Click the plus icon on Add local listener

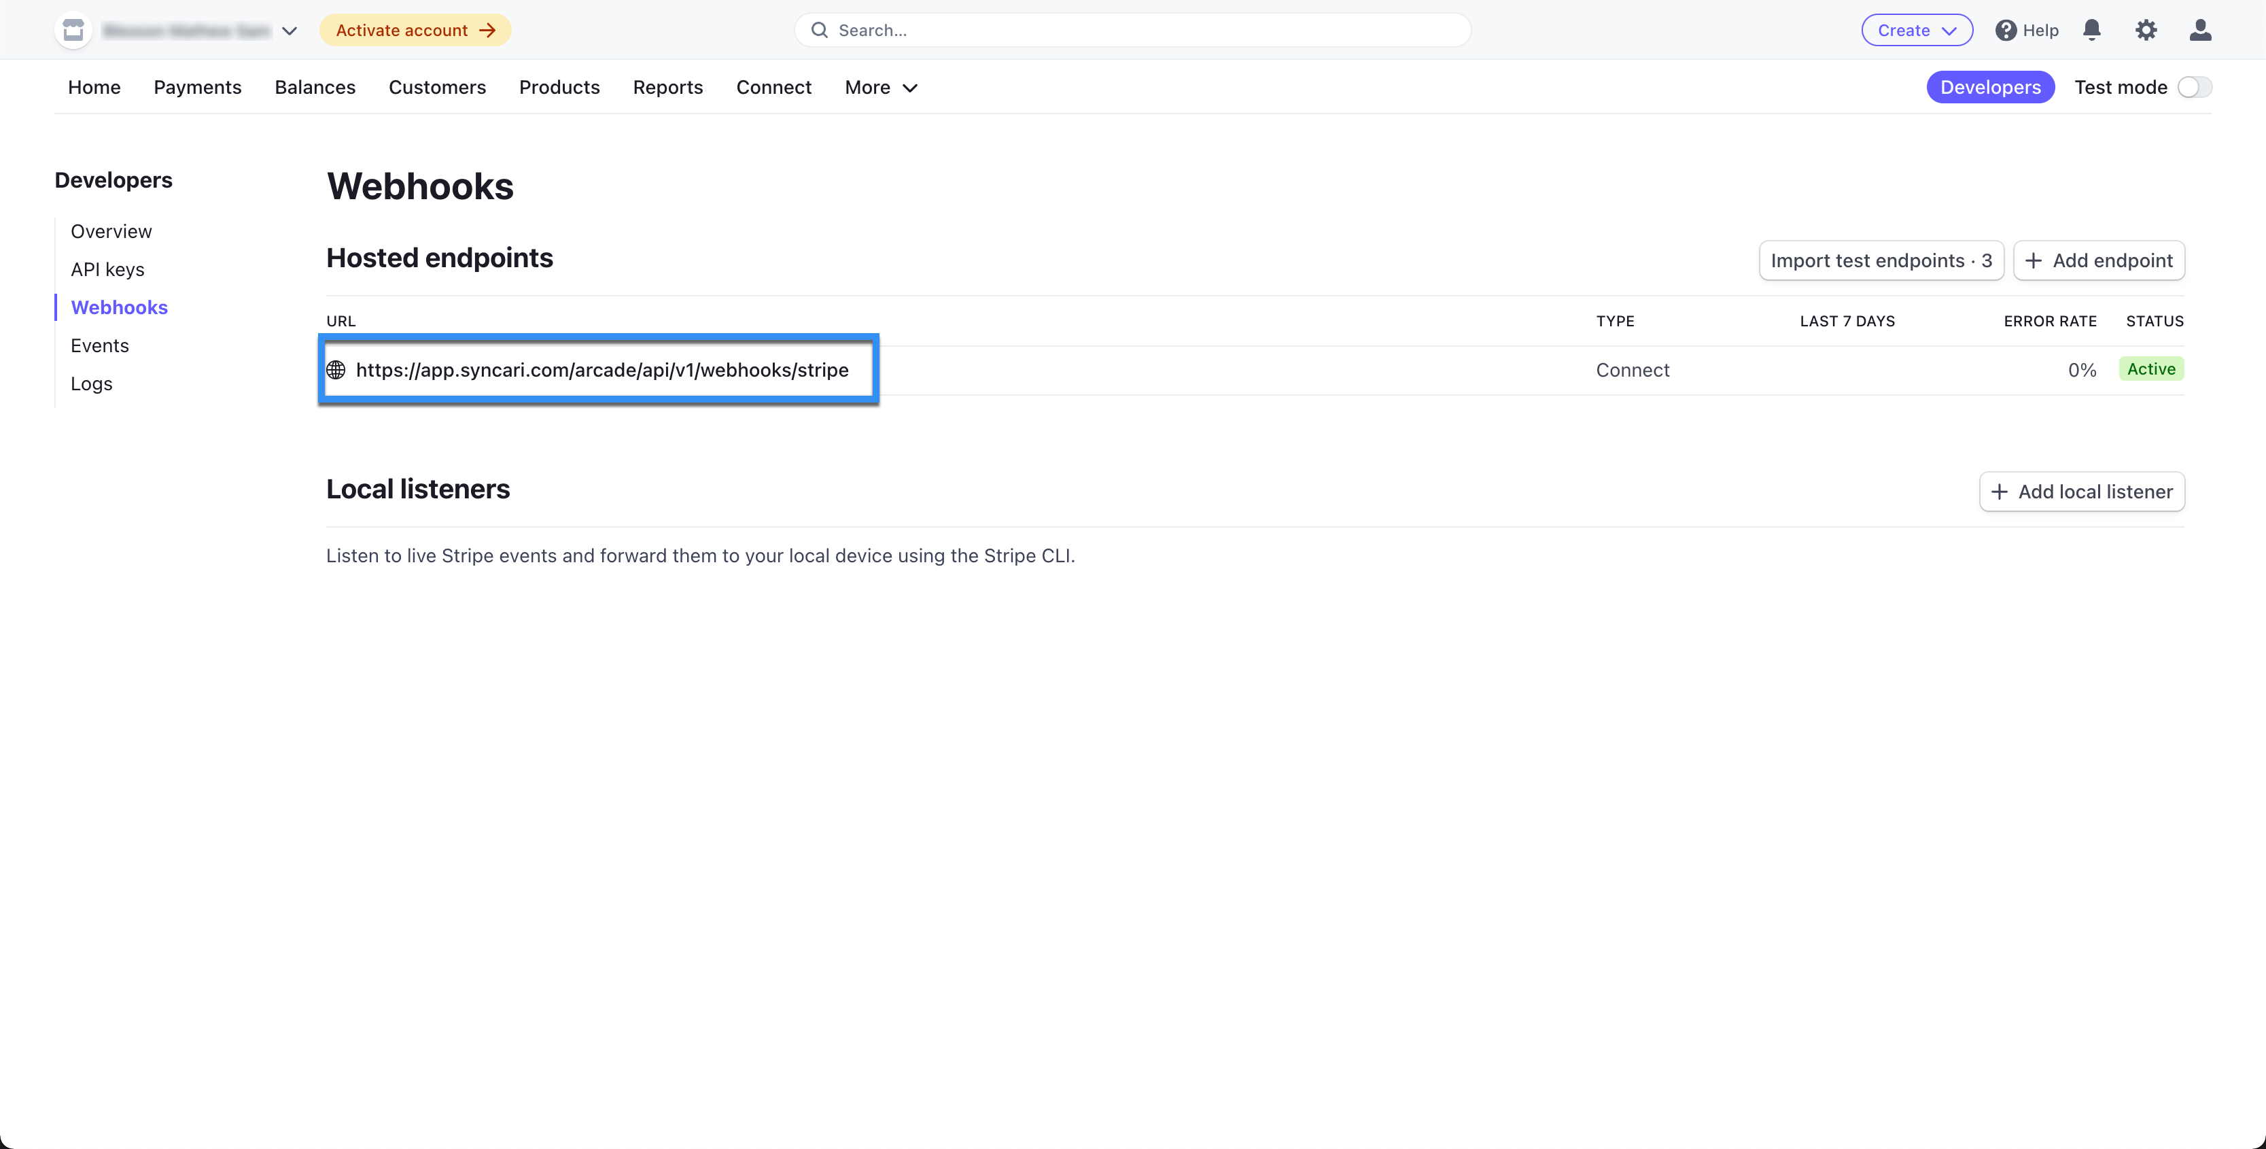pos(2000,491)
